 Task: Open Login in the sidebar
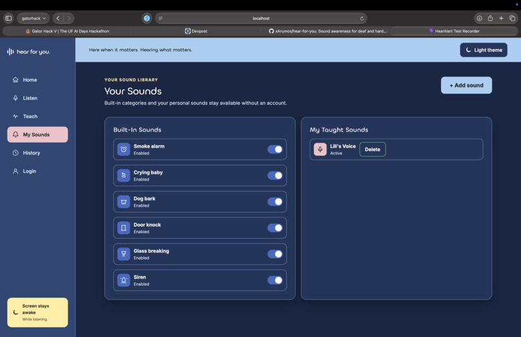pyautogui.click(x=37, y=171)
